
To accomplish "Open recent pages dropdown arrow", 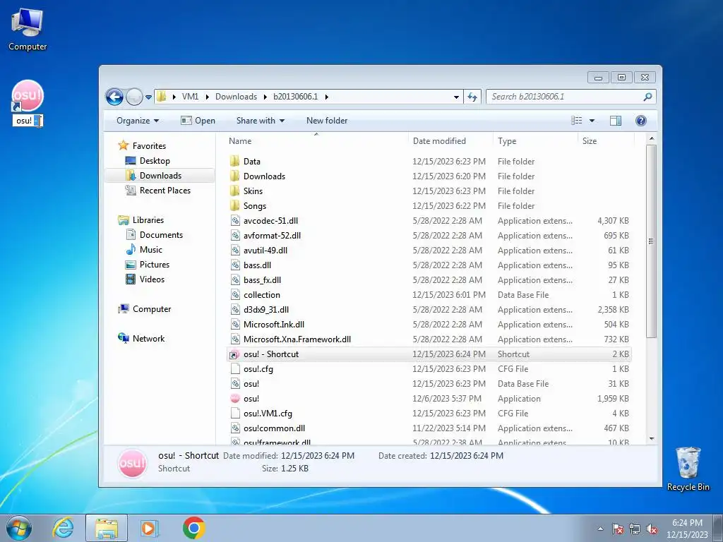I will tap(148, 97).
